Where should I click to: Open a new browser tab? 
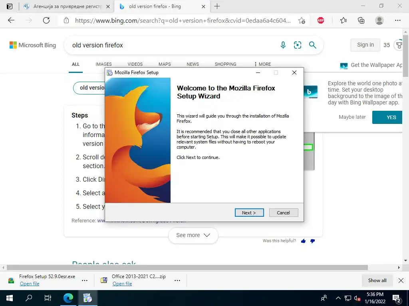click(217, 6)
